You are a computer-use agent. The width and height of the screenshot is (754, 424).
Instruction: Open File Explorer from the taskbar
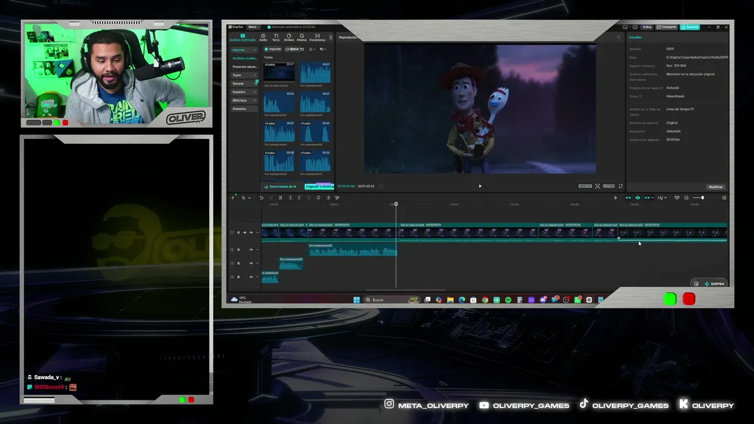point(450,300)
